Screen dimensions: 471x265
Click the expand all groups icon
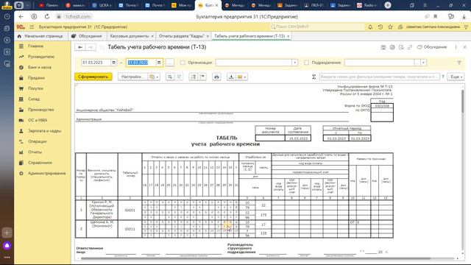click(194, 77)
